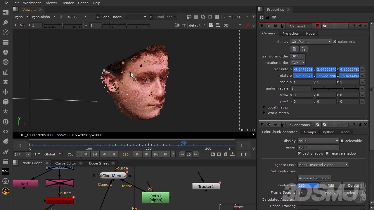Click the viewer grid overlay icon
This screenshot has height=210, width=374.
click(184, 25)
